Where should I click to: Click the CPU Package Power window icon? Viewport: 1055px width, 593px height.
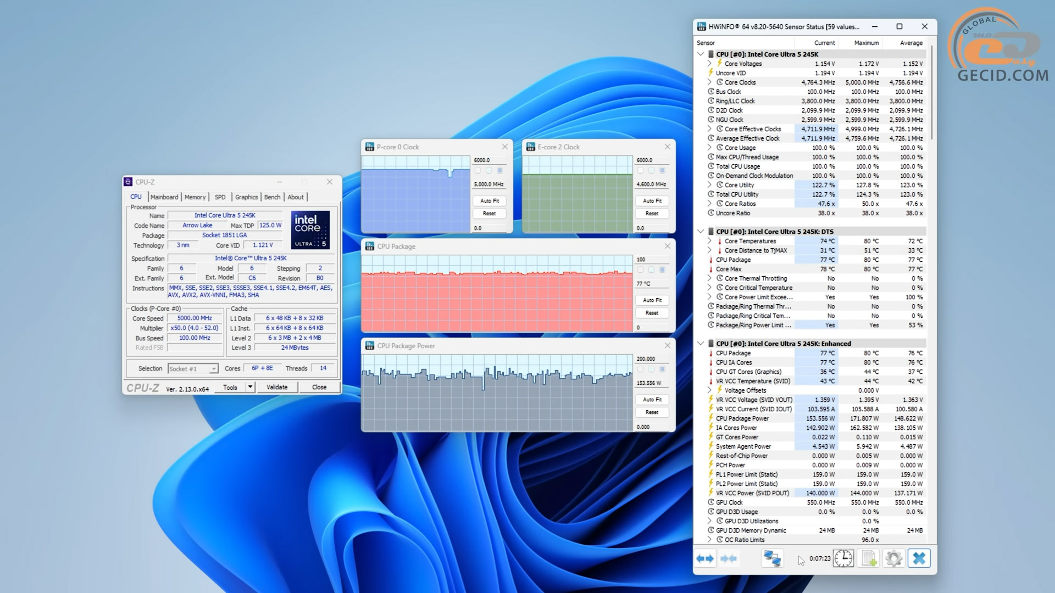(370, 345)
